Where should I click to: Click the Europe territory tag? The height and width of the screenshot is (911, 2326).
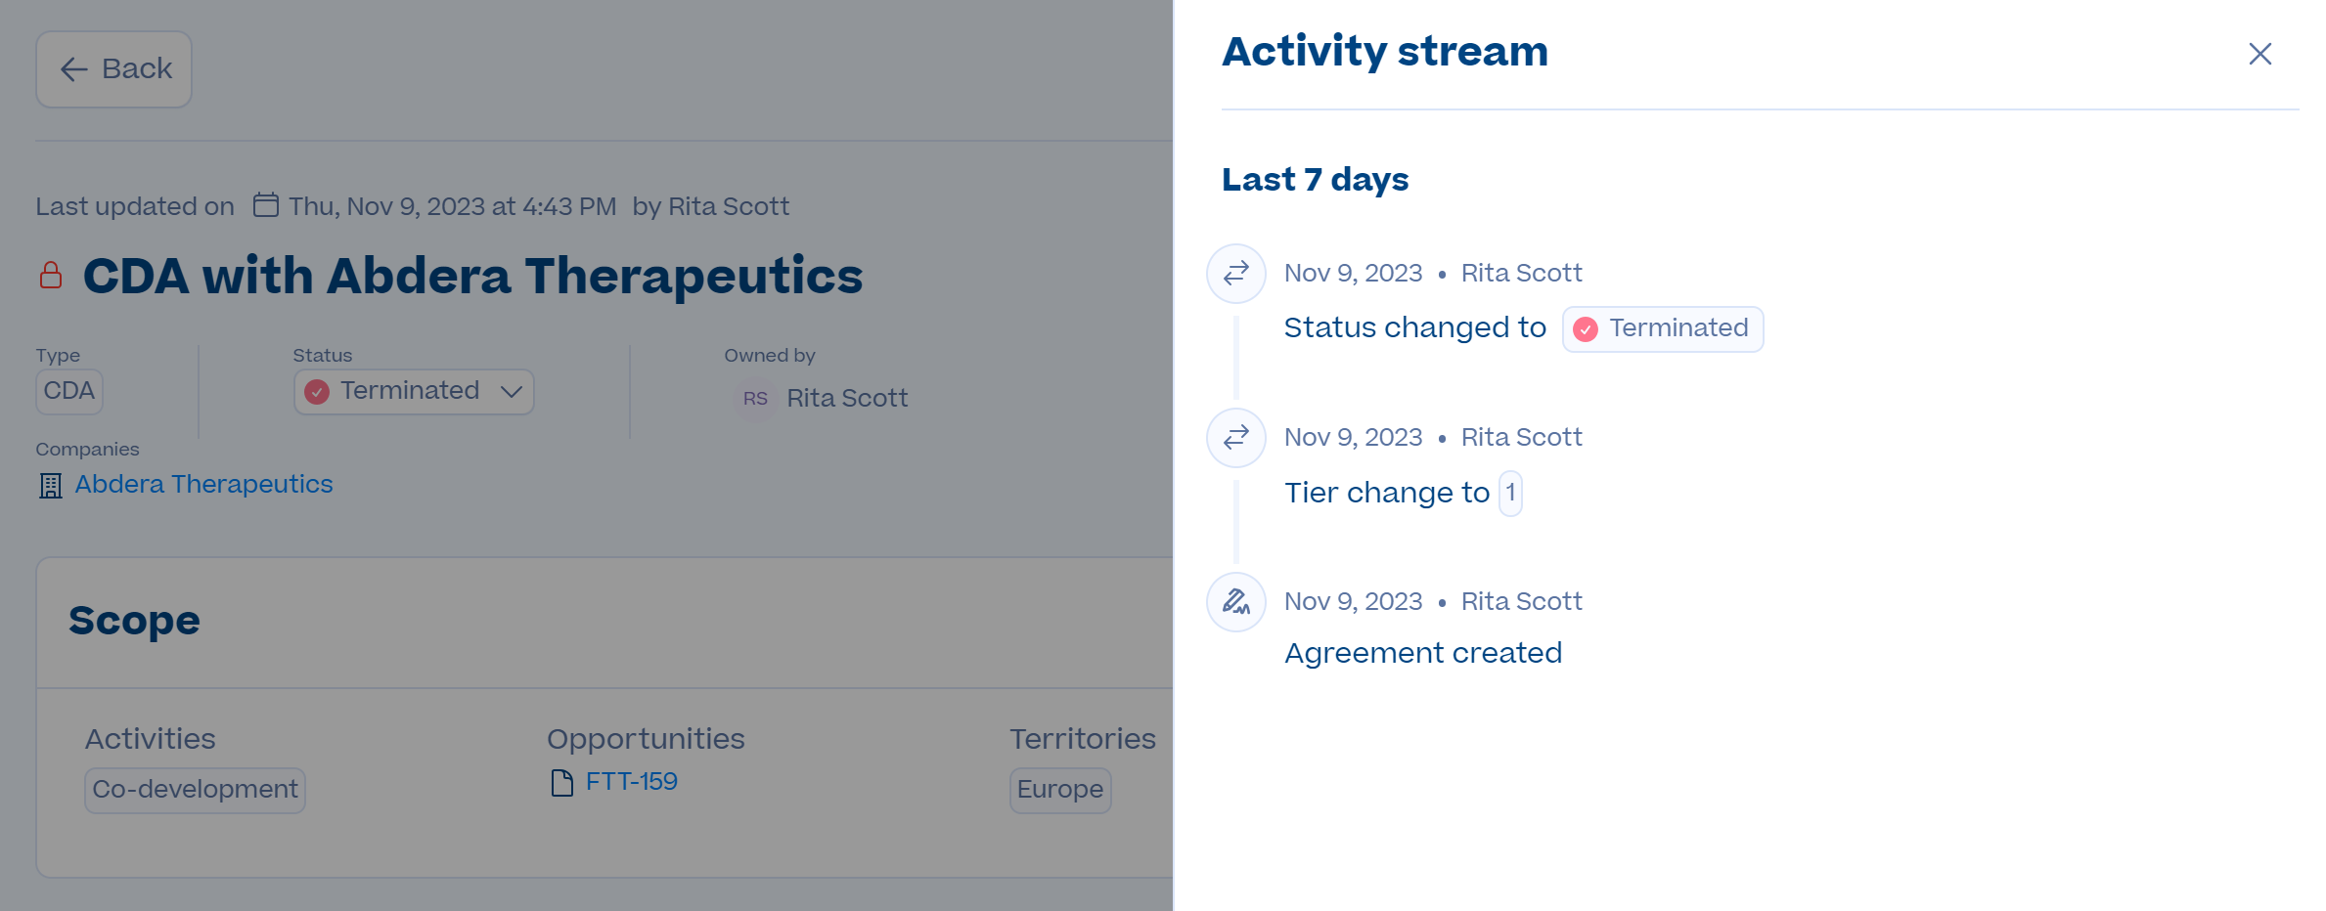tap(1060, 790)
